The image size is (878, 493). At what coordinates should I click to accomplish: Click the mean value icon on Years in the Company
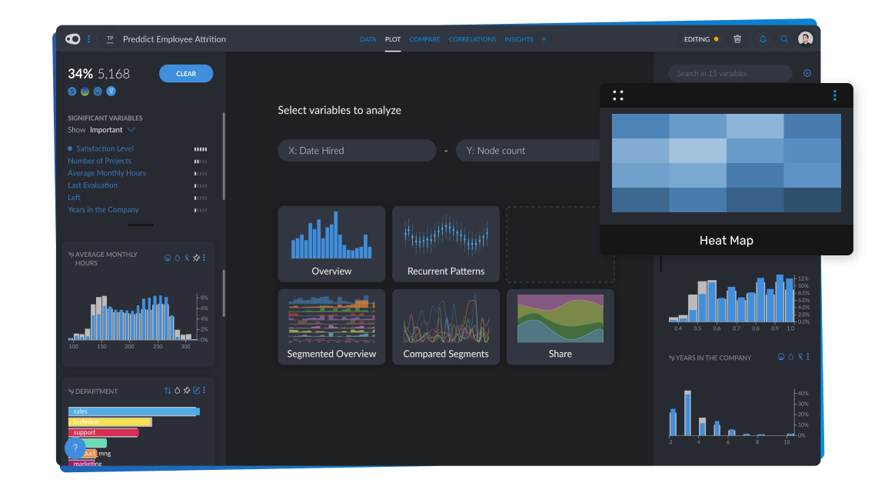800,357
